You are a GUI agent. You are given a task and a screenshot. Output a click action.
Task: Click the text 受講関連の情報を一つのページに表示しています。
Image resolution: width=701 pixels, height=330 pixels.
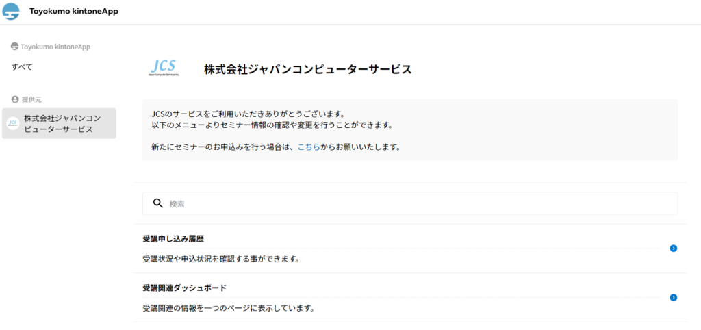229,308
